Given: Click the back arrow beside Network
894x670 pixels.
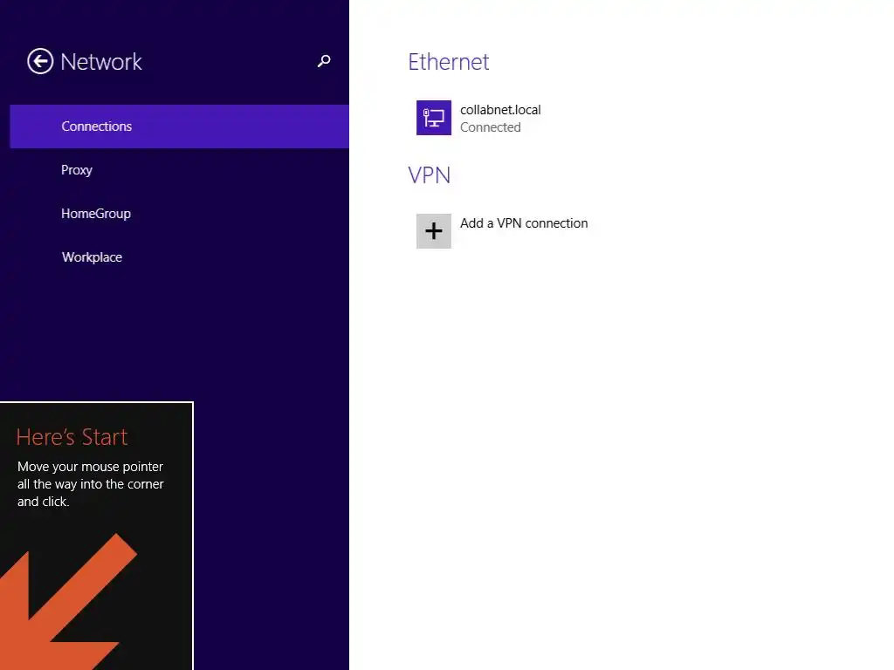Looking at the screenshot, I should (x=40, y=61).
